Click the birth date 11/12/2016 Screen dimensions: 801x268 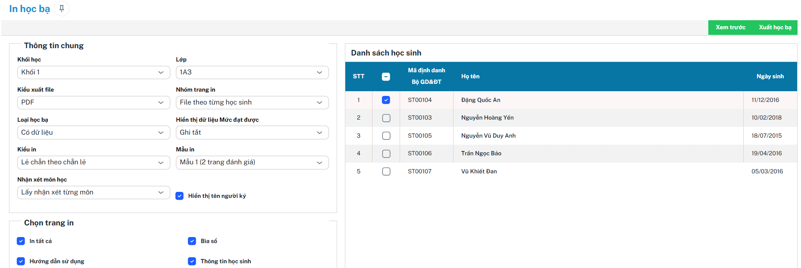(x=765, y=100)
